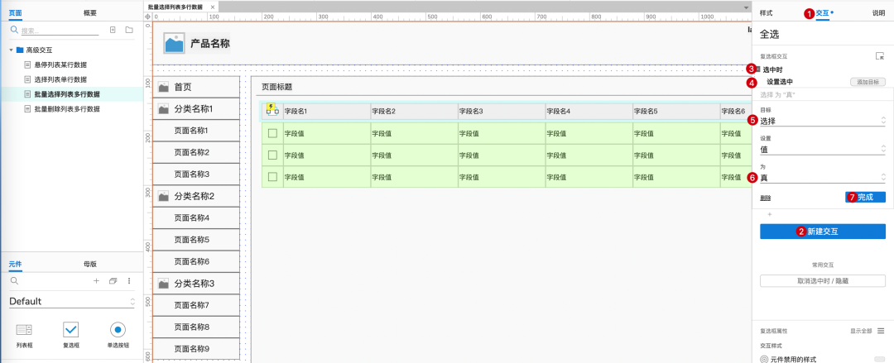Click the 完成 done button
This screenshot has width=894, height=363.
[865, 197]
